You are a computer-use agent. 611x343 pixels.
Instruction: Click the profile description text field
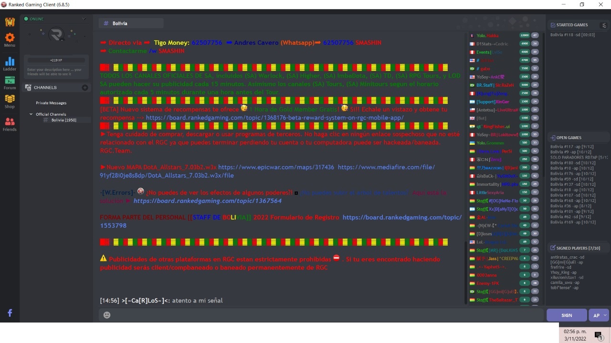pos(56,72)
